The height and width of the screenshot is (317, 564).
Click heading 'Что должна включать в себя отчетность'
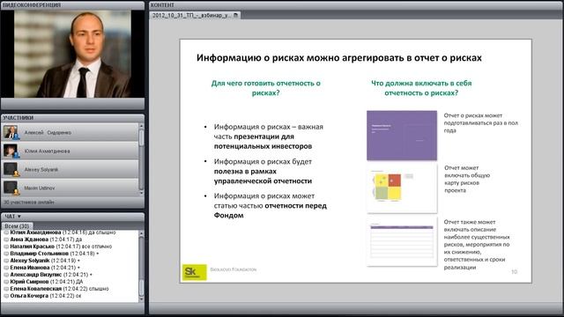point(421,88)
